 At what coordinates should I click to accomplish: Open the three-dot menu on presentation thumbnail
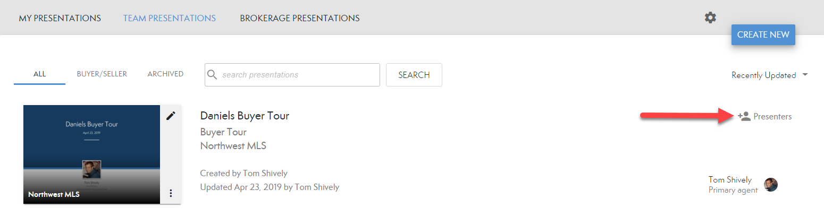(171, 193)
